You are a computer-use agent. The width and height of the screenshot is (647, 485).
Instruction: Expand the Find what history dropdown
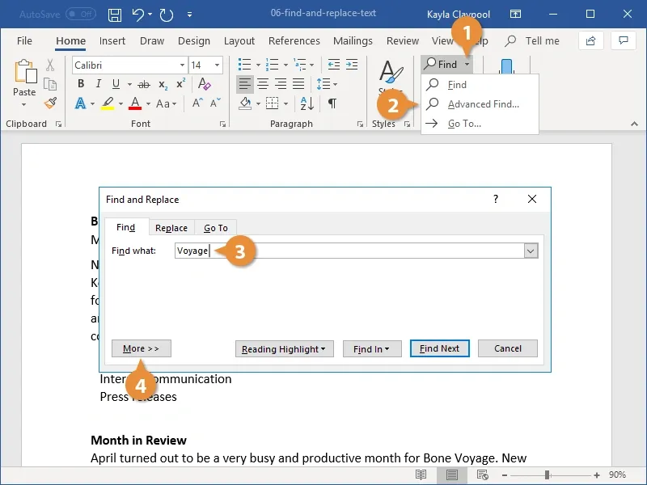coord(531,251)
